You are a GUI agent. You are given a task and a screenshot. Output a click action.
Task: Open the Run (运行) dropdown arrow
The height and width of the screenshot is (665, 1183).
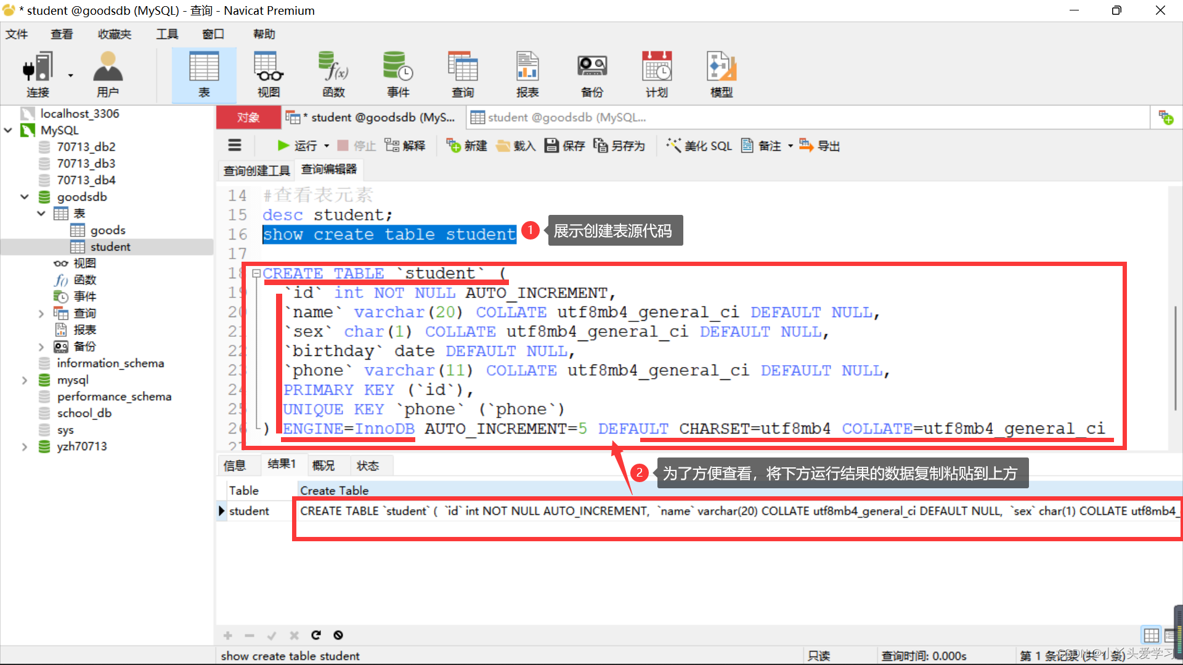click(x=327, y=146)
